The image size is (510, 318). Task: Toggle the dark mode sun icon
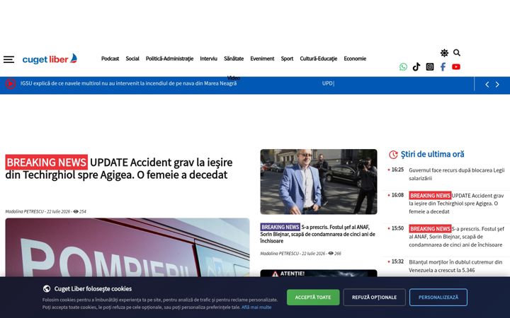pyautogui.click(x=444, y=53)
